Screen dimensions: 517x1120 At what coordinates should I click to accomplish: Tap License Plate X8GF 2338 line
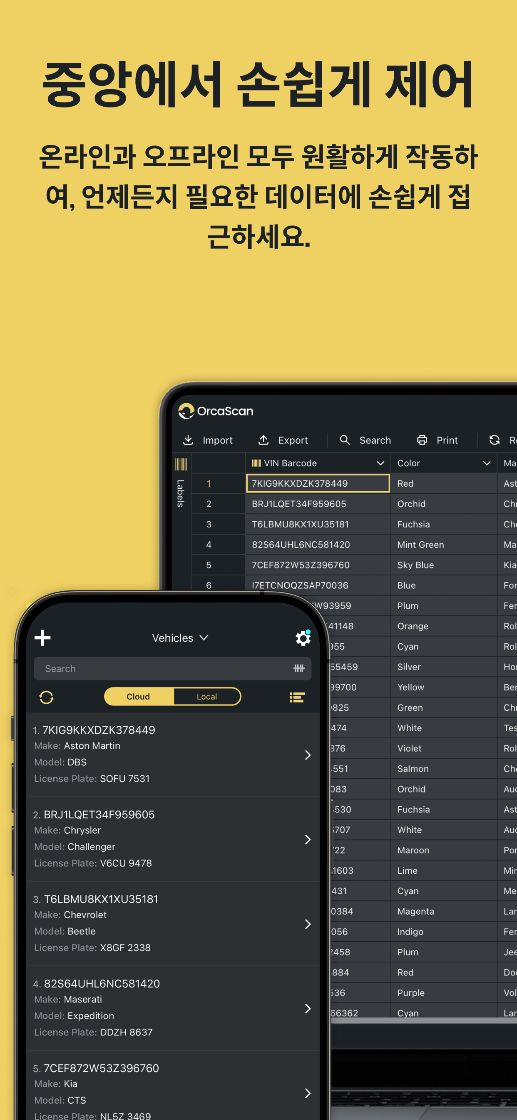(92, 948)
